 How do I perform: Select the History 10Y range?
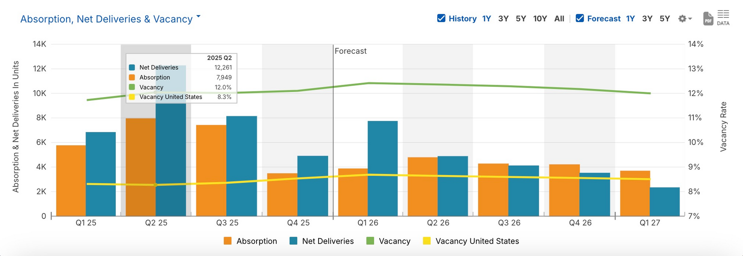(x=540, y=19)
